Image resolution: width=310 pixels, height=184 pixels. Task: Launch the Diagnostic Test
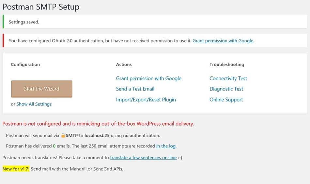tap(226, 89)
